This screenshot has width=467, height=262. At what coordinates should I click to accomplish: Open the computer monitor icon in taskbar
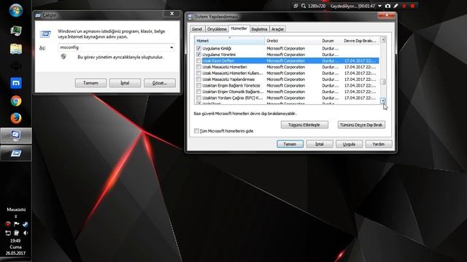point(16,31)
